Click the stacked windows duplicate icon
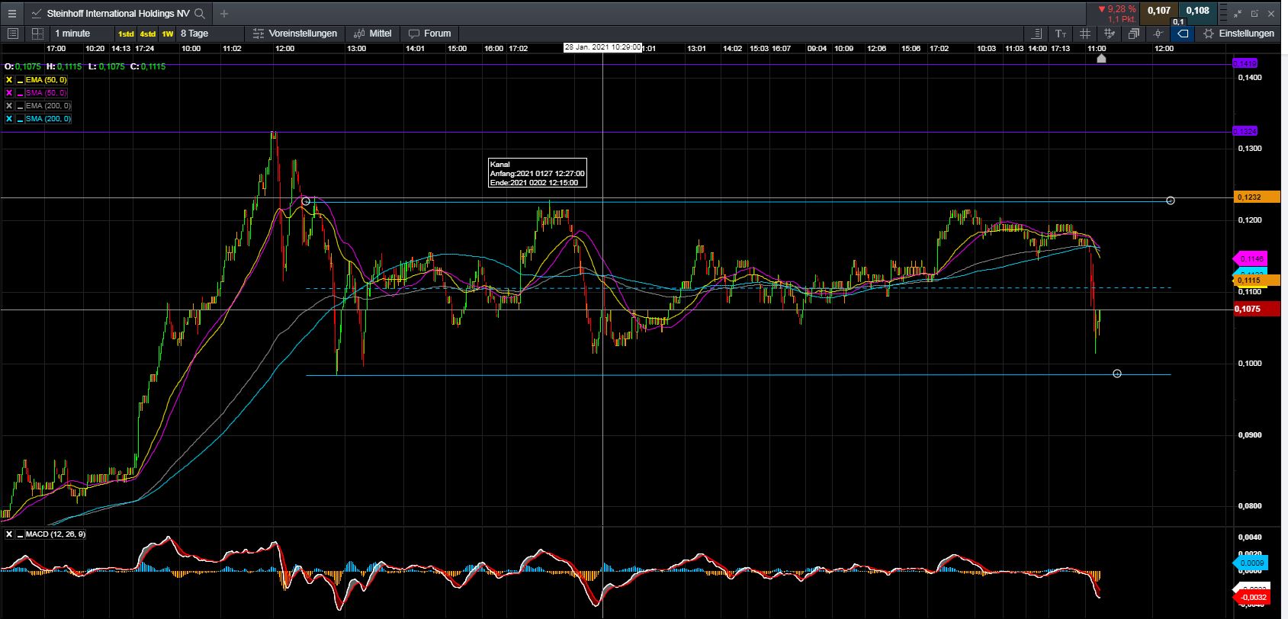Viewport: 1288px width, 619px height. [1134, 34]
